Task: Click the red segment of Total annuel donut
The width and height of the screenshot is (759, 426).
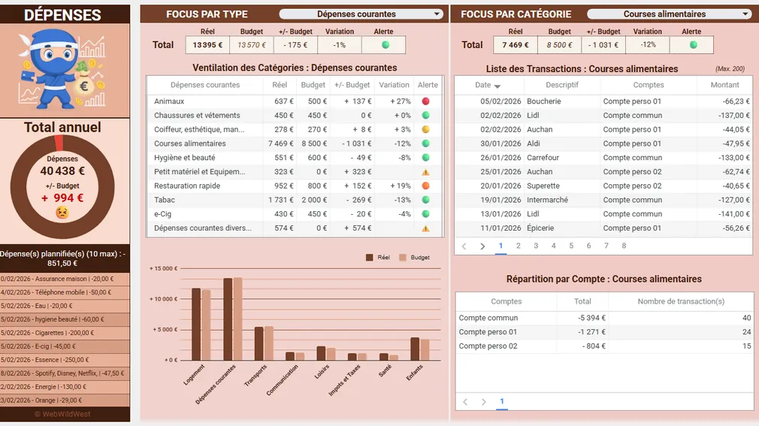Action: point(59,144)
